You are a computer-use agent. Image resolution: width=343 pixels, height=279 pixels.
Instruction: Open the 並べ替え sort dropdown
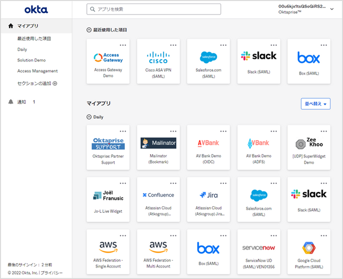(316, 104)
